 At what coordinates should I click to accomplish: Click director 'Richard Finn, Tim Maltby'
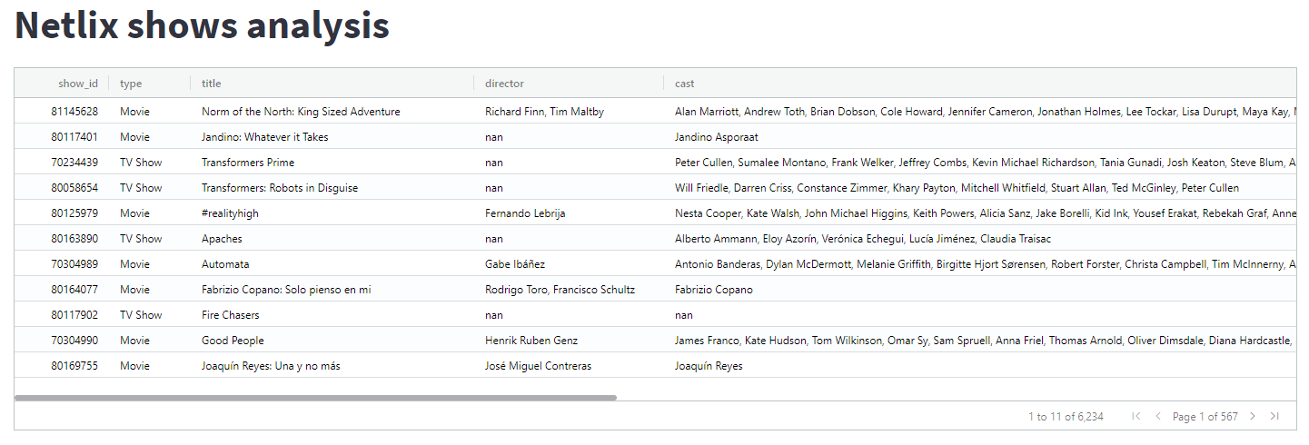[544, 112]
